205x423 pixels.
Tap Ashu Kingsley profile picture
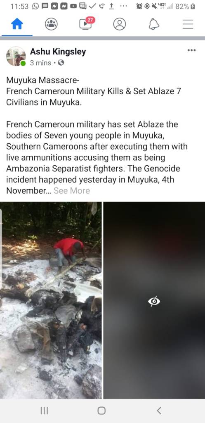[x=16, y=56]
